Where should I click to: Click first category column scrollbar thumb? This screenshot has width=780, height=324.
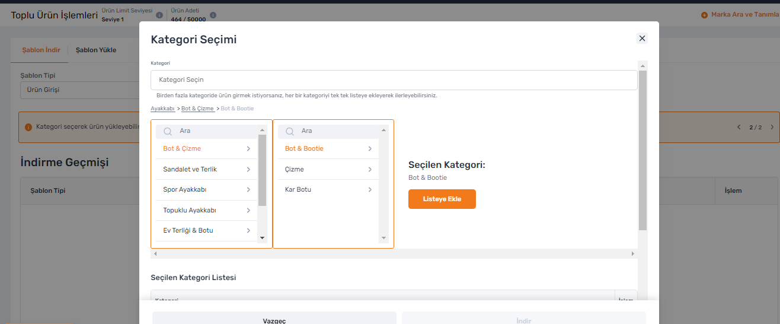(263, 170)
